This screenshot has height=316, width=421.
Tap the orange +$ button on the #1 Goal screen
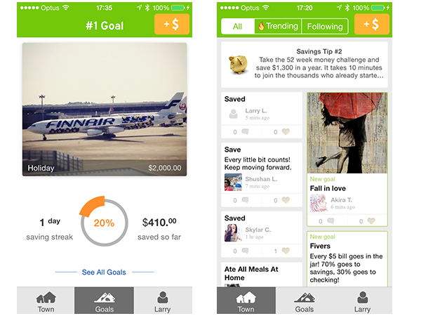[x=172, y=24]
